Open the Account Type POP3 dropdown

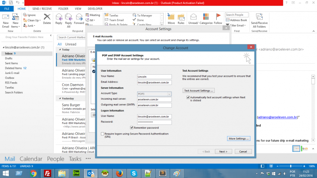[x=154, y=94]
